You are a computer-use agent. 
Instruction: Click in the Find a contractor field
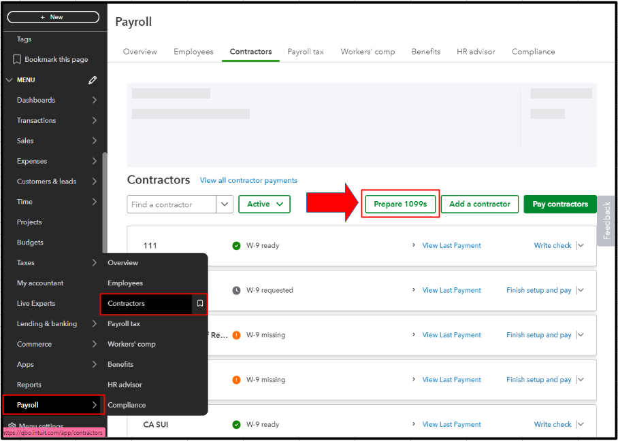coord(172,204)
